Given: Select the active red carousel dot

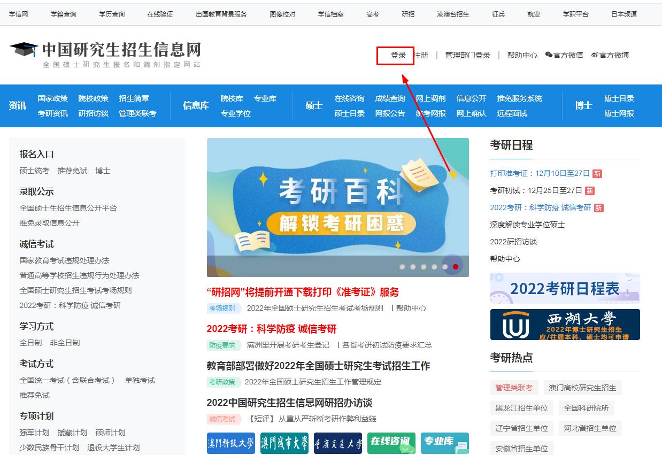Looking at the screenshot, I should 456,266.
